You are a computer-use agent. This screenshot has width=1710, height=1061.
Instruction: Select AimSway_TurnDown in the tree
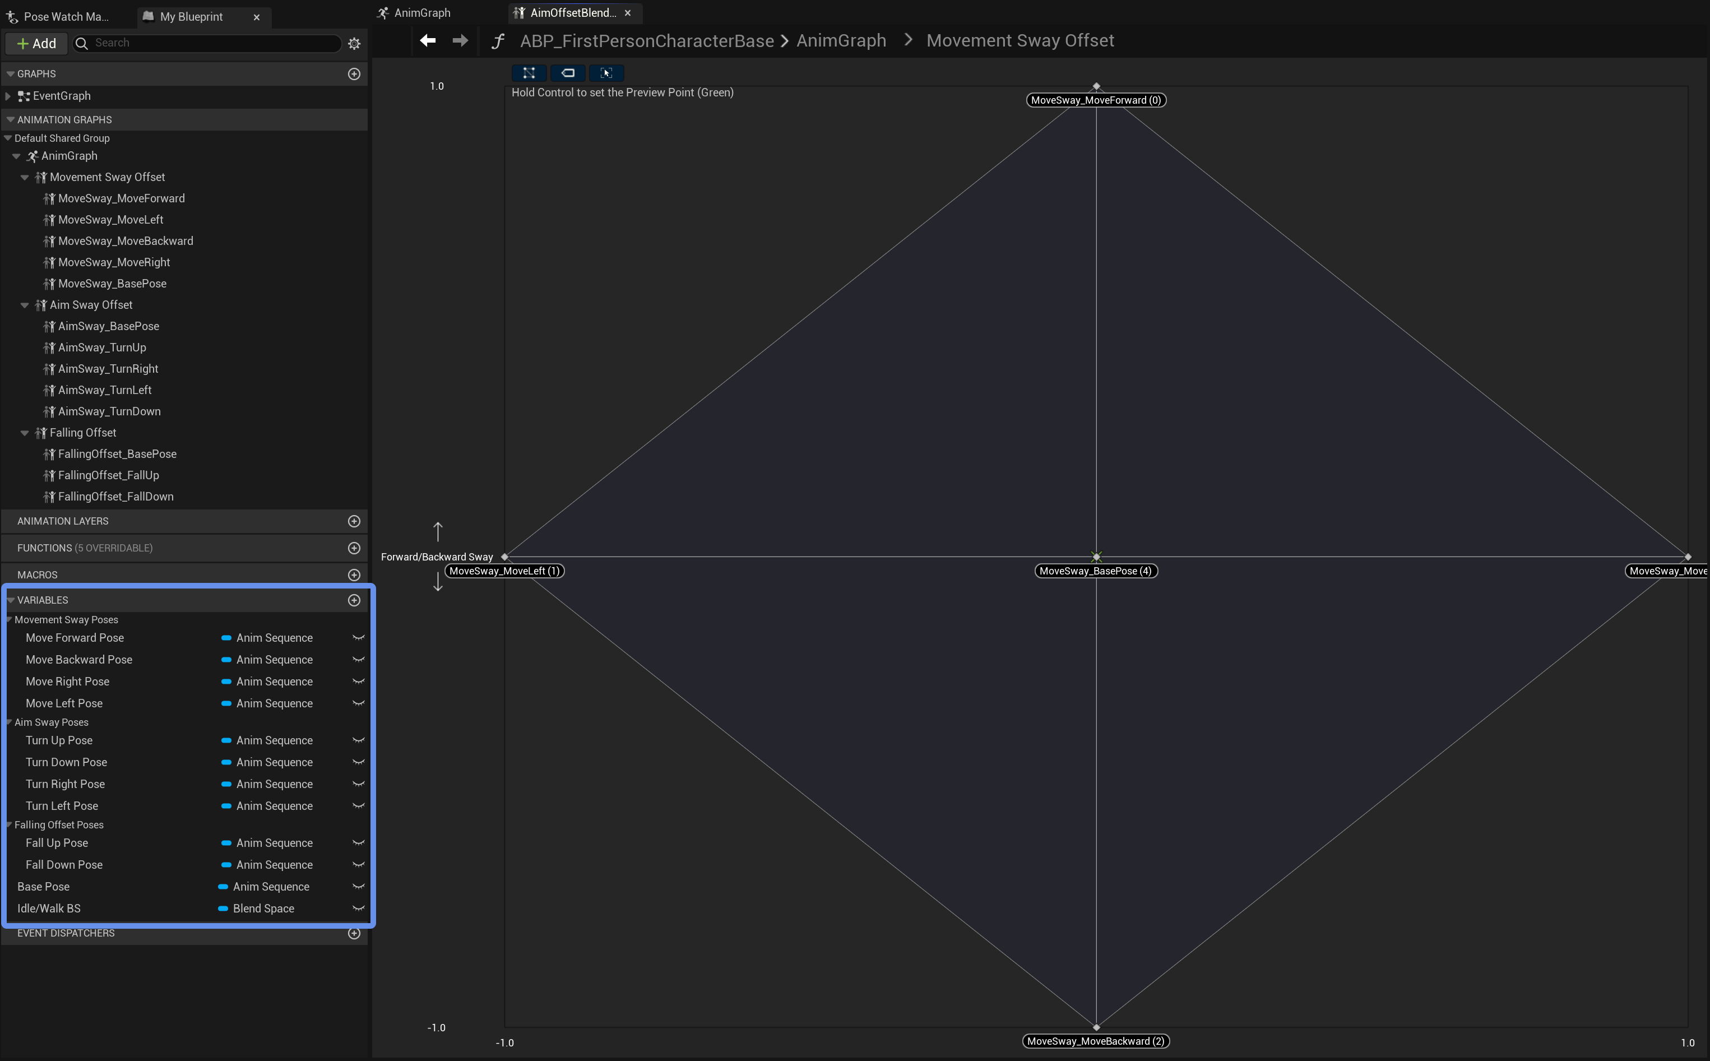109,411
